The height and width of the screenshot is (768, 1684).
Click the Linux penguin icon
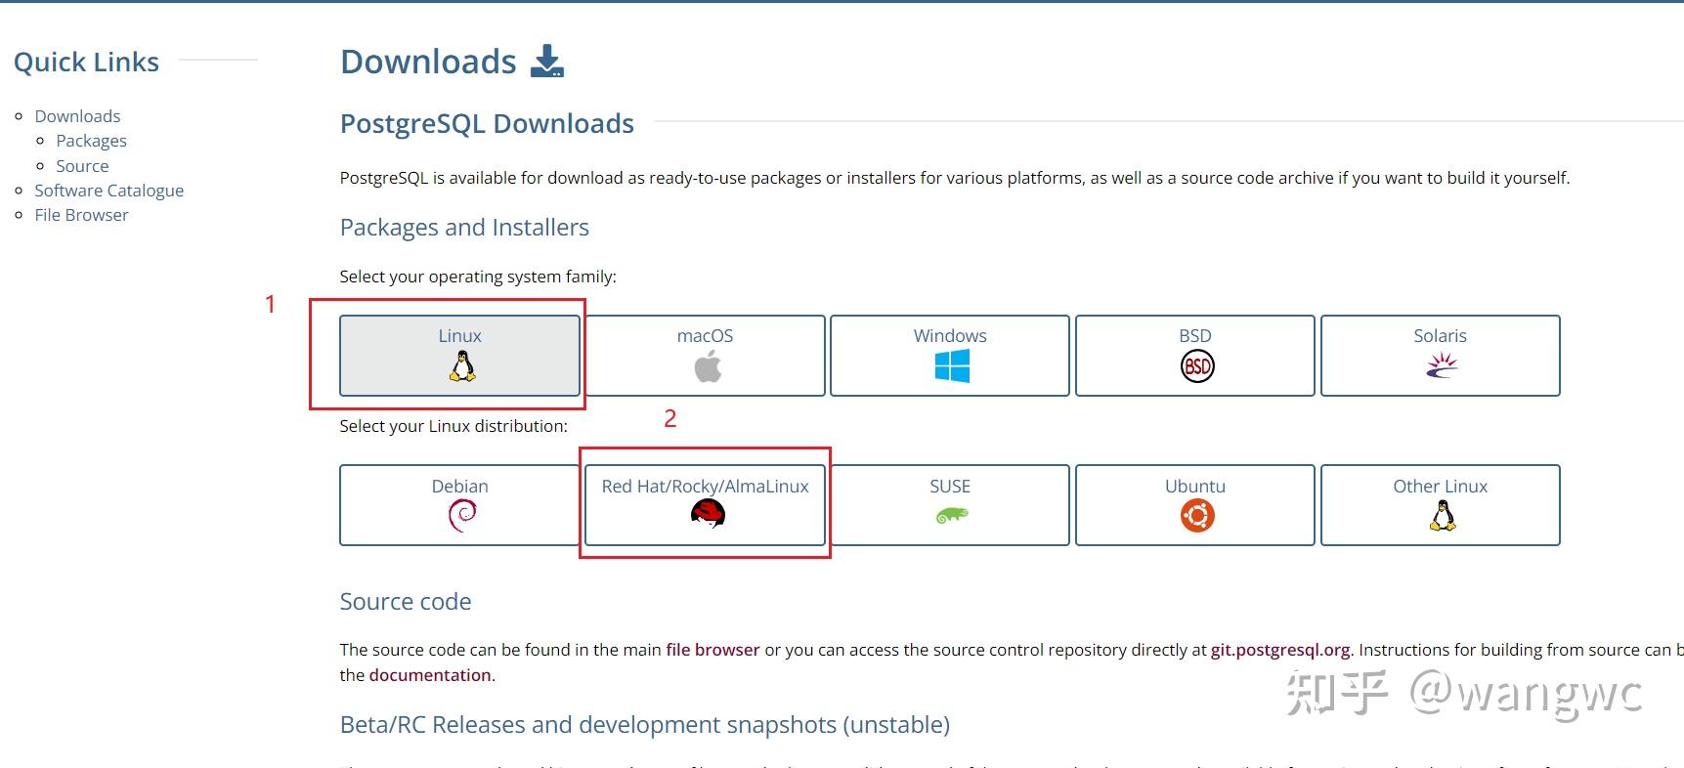(462, 366)
